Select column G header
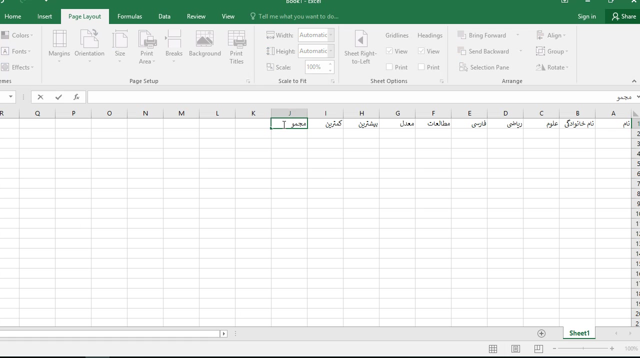 coord(397,113)
